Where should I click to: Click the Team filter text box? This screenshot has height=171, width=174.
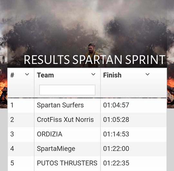[x=67, y=90]
